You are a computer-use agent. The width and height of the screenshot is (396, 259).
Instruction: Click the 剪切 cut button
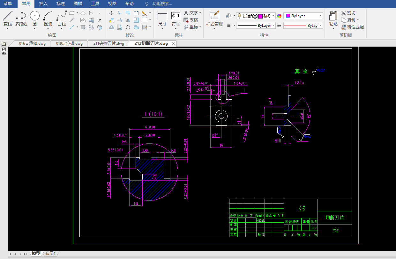pyautogui.click(x=348, y=13)
